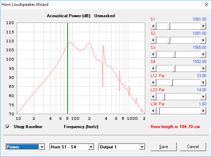Click the L34 slider right arrow
The image size is (212, 157).
pos(203,111)
